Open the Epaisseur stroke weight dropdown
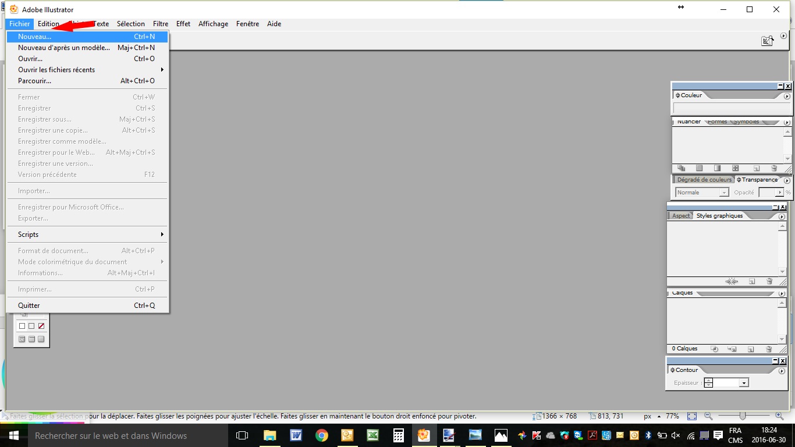Image resolution: width=795 pixels, height=447 pixels. [x=744, y=383]
